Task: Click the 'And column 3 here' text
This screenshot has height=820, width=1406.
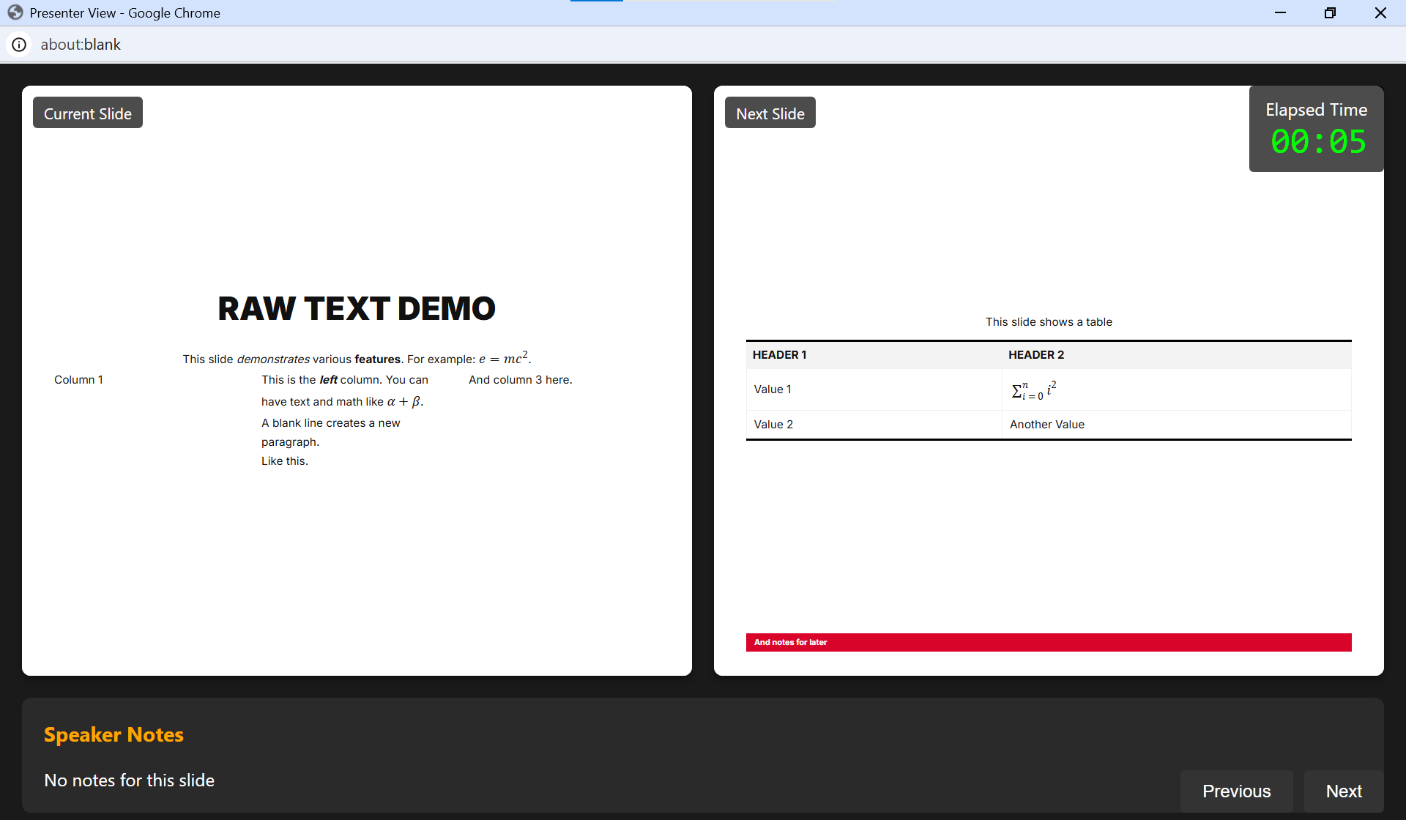Action: point(520,380)
